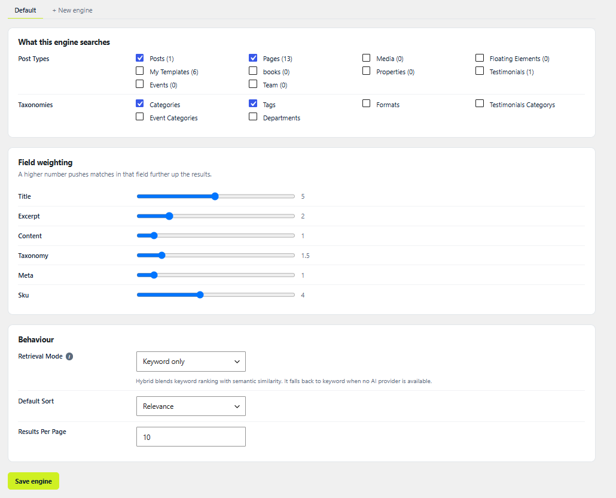This screenshot has height=498, width=616.
Task: Click the Behaviour section heading
Action: [36, 339]
